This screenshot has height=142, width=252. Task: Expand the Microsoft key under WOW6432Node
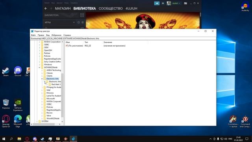point(42,99)
